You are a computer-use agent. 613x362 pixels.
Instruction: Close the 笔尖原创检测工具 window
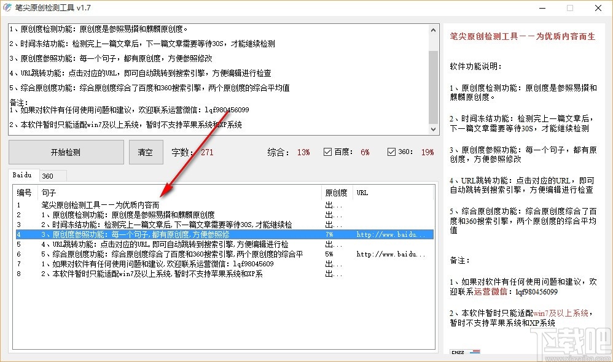(598, 8)
